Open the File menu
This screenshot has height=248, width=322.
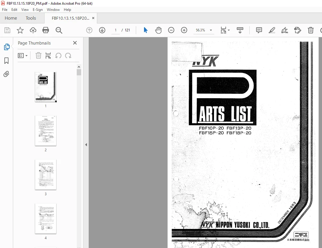4,10
